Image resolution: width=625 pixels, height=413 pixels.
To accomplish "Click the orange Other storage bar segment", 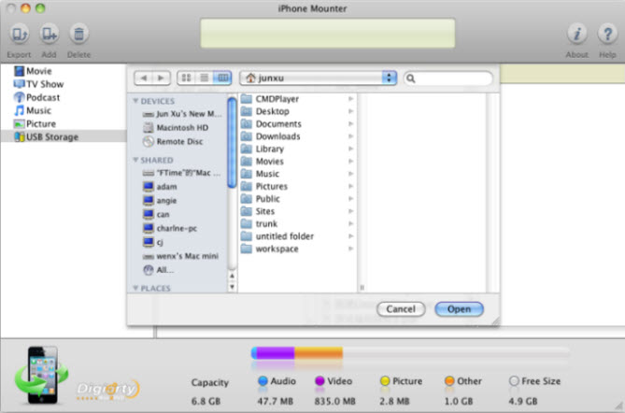I will coord(319,352).
